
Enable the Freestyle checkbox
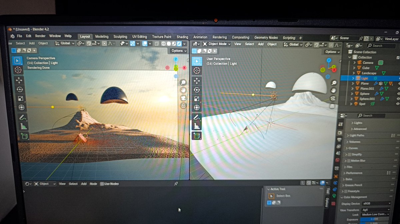click(345, 191)
